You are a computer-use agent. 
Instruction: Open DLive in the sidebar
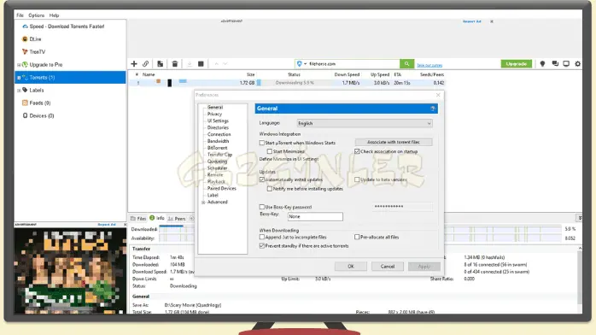point(32,39)
